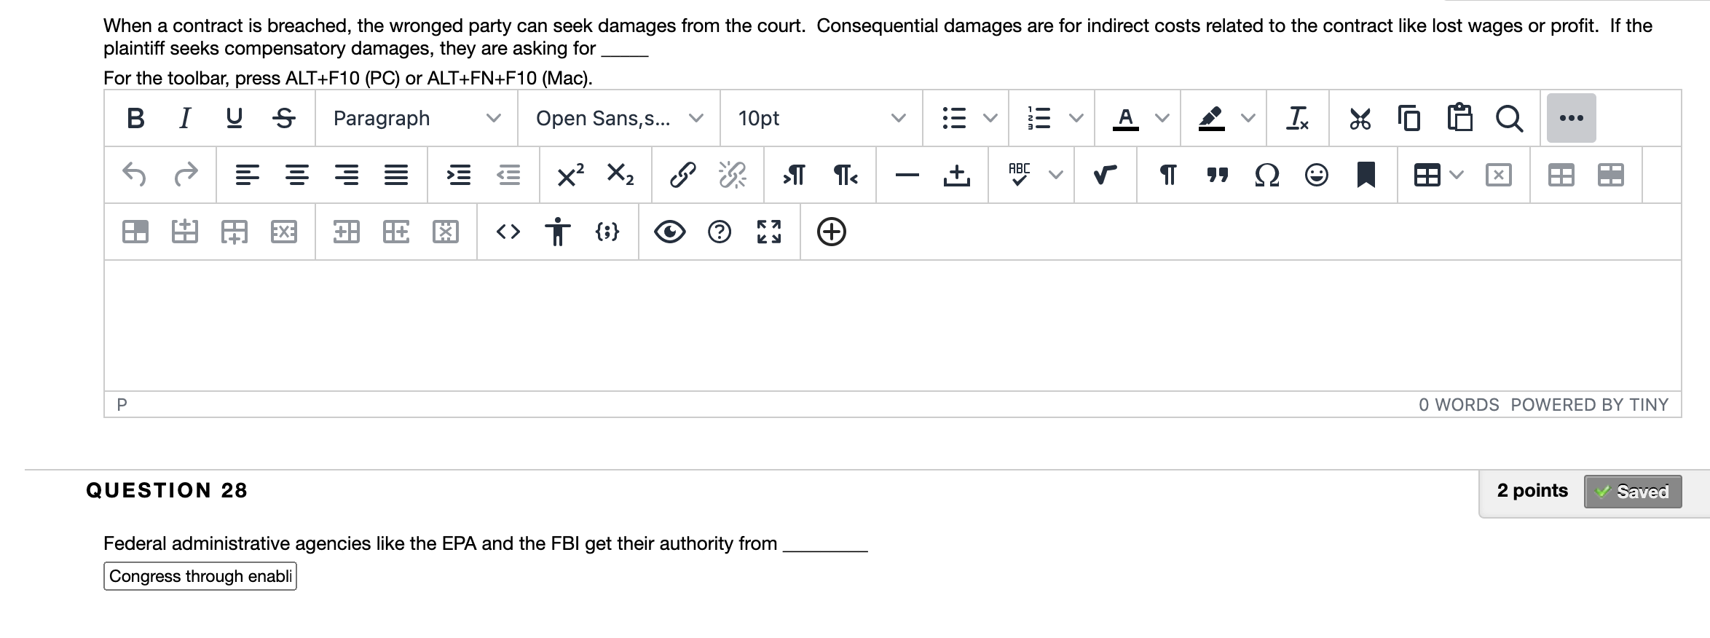Insert table row before
Screen dimensions: 1710x638
tap(185, 232)
